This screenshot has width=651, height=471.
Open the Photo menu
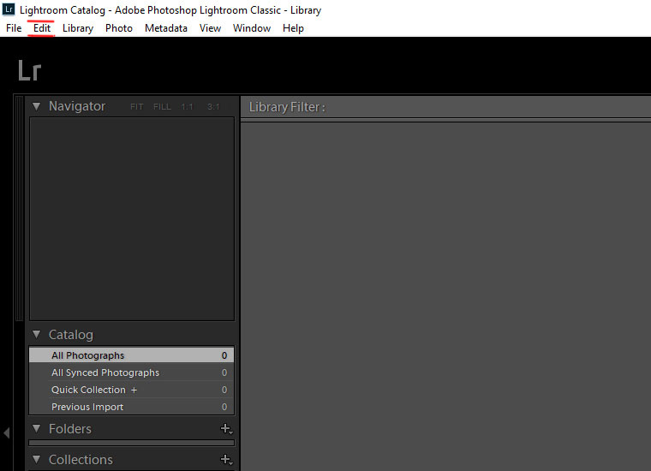pyautogui.click(x=119, y=28)
